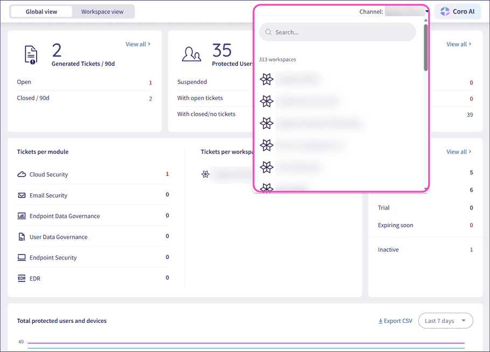Click the first workspace logo in the list
This screenshot has width=490, height=352.
tap(267, 79)
